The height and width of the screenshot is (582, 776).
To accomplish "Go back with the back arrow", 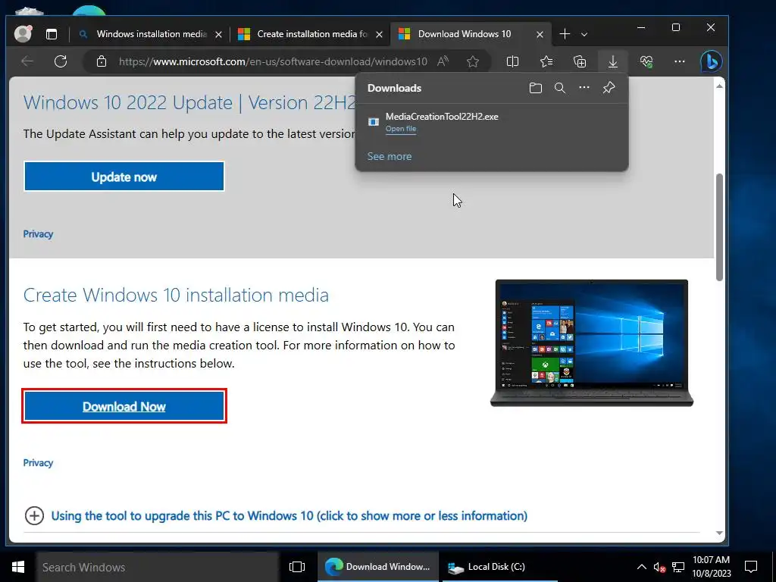I will point(27,61).
